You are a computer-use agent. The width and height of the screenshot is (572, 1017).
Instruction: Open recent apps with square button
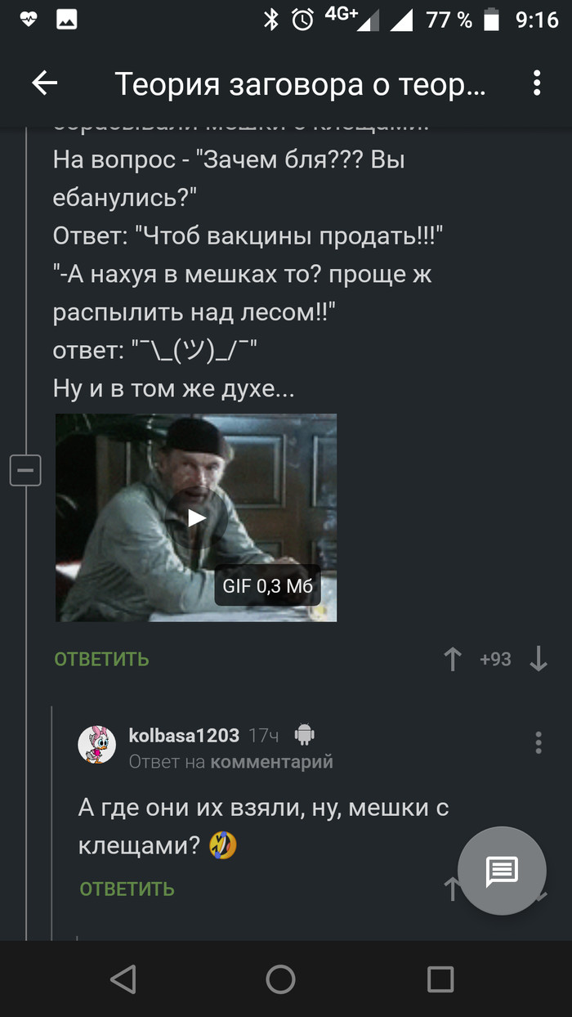click(440, 979)
